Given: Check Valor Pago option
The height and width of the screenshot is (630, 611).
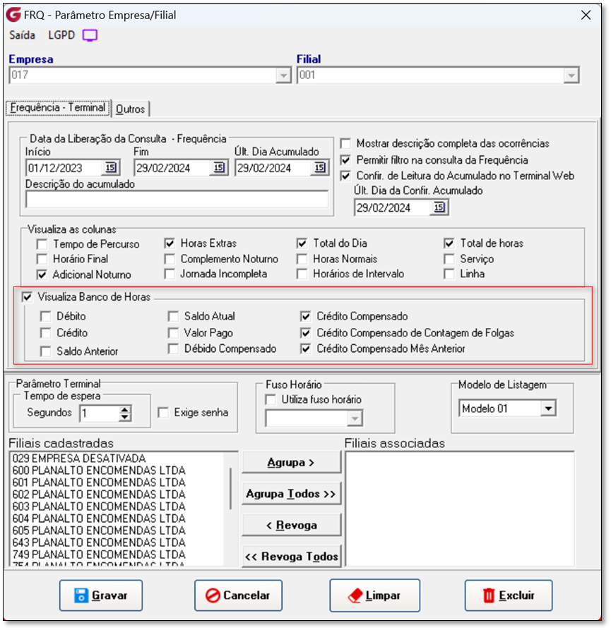Looking at the screenshot, I should (173, 333).
